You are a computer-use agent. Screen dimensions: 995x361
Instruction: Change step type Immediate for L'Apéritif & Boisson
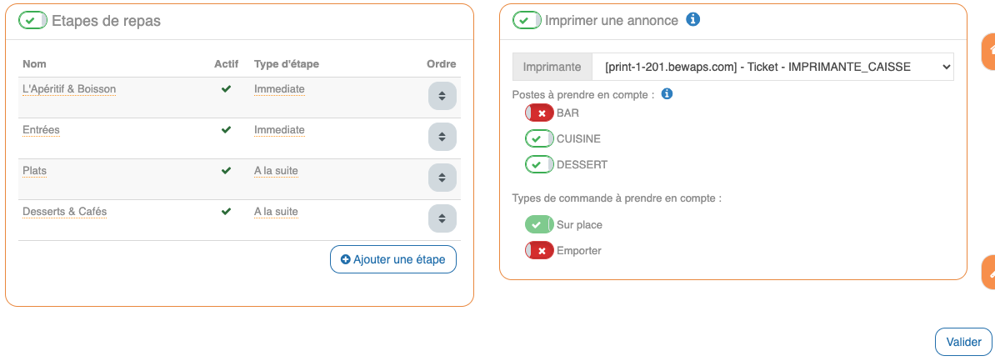click(x=279, y=89)
